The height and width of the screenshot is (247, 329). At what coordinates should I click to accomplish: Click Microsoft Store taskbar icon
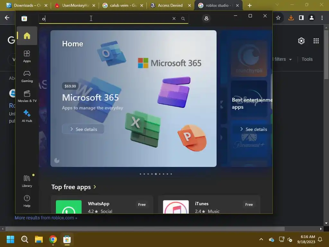[67, 239]
